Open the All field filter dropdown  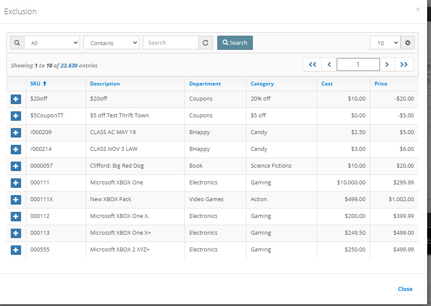[x=52, y=43]
